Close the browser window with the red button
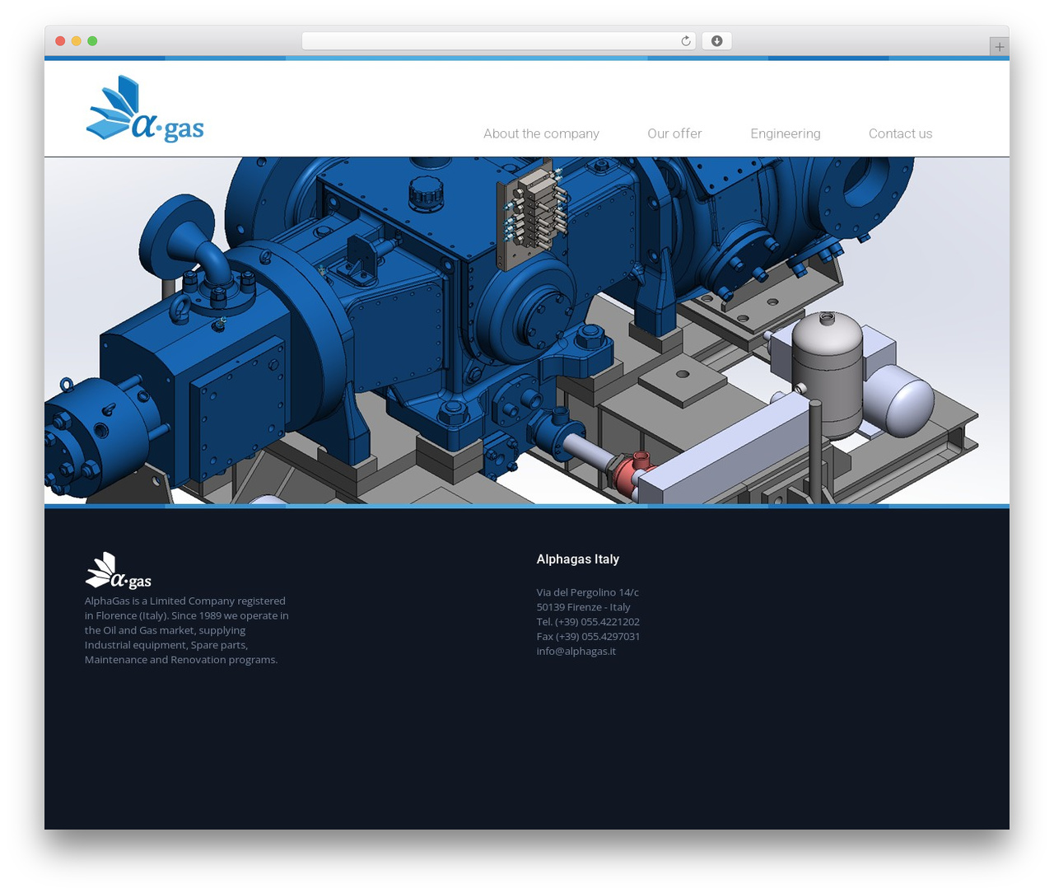Viewport: 1054px width, 893px height. pos(60,41)
